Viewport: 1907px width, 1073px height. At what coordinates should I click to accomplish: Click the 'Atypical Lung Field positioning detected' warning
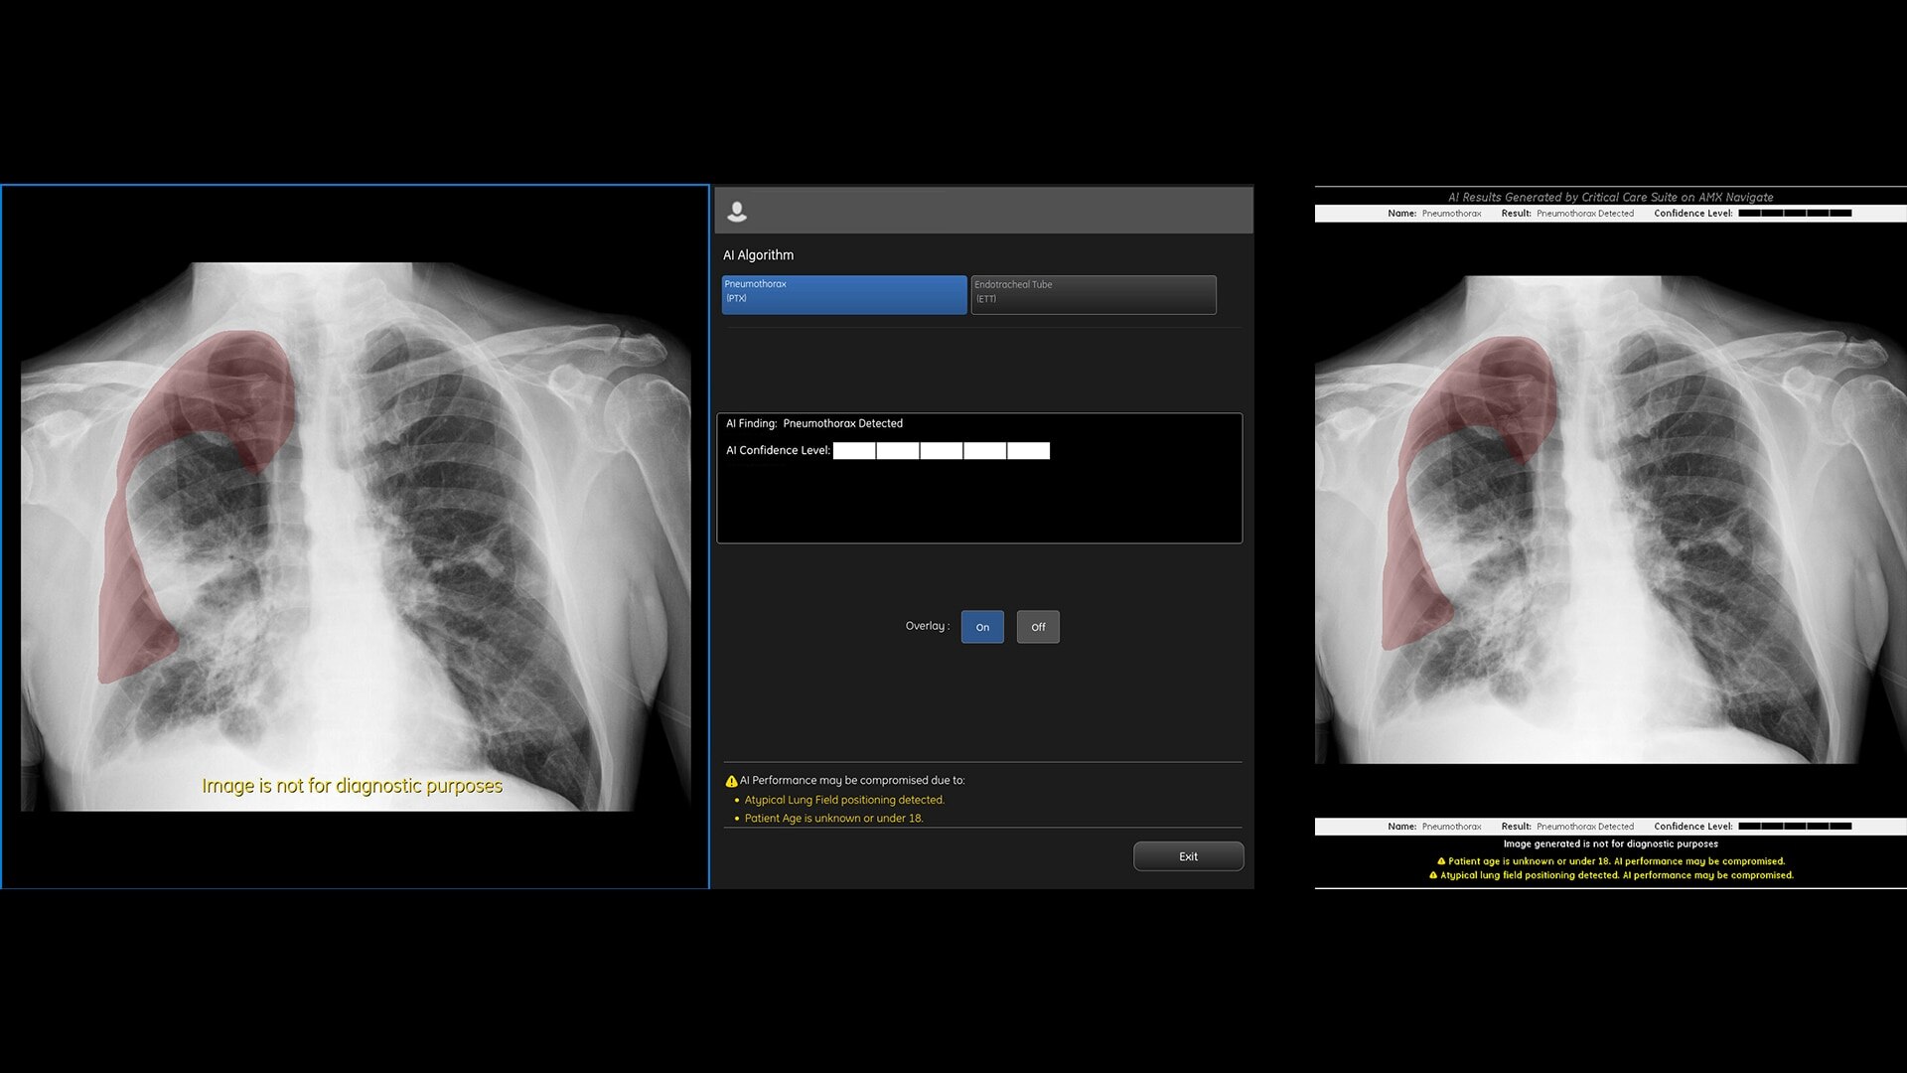844,800
